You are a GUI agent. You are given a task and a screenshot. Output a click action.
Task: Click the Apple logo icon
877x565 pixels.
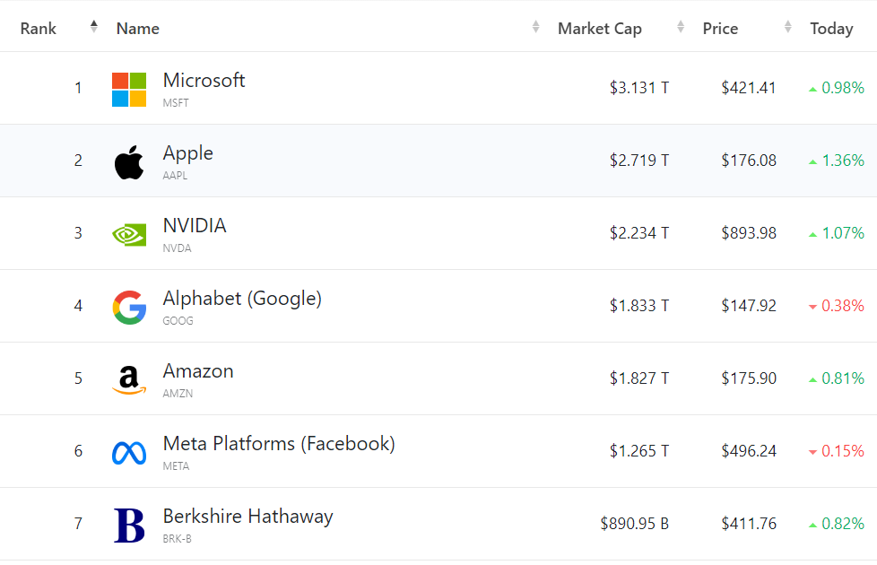pos(129,162)
